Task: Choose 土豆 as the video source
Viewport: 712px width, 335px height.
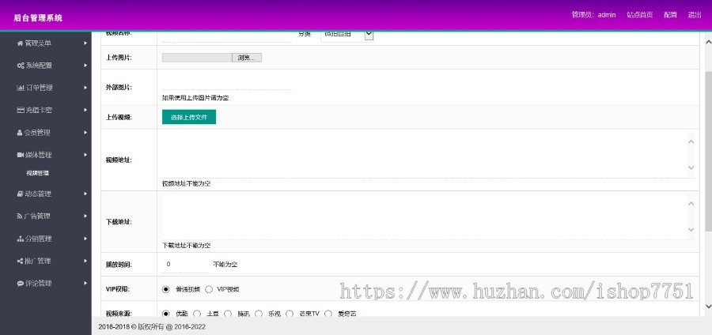Action: click(197, 313)
